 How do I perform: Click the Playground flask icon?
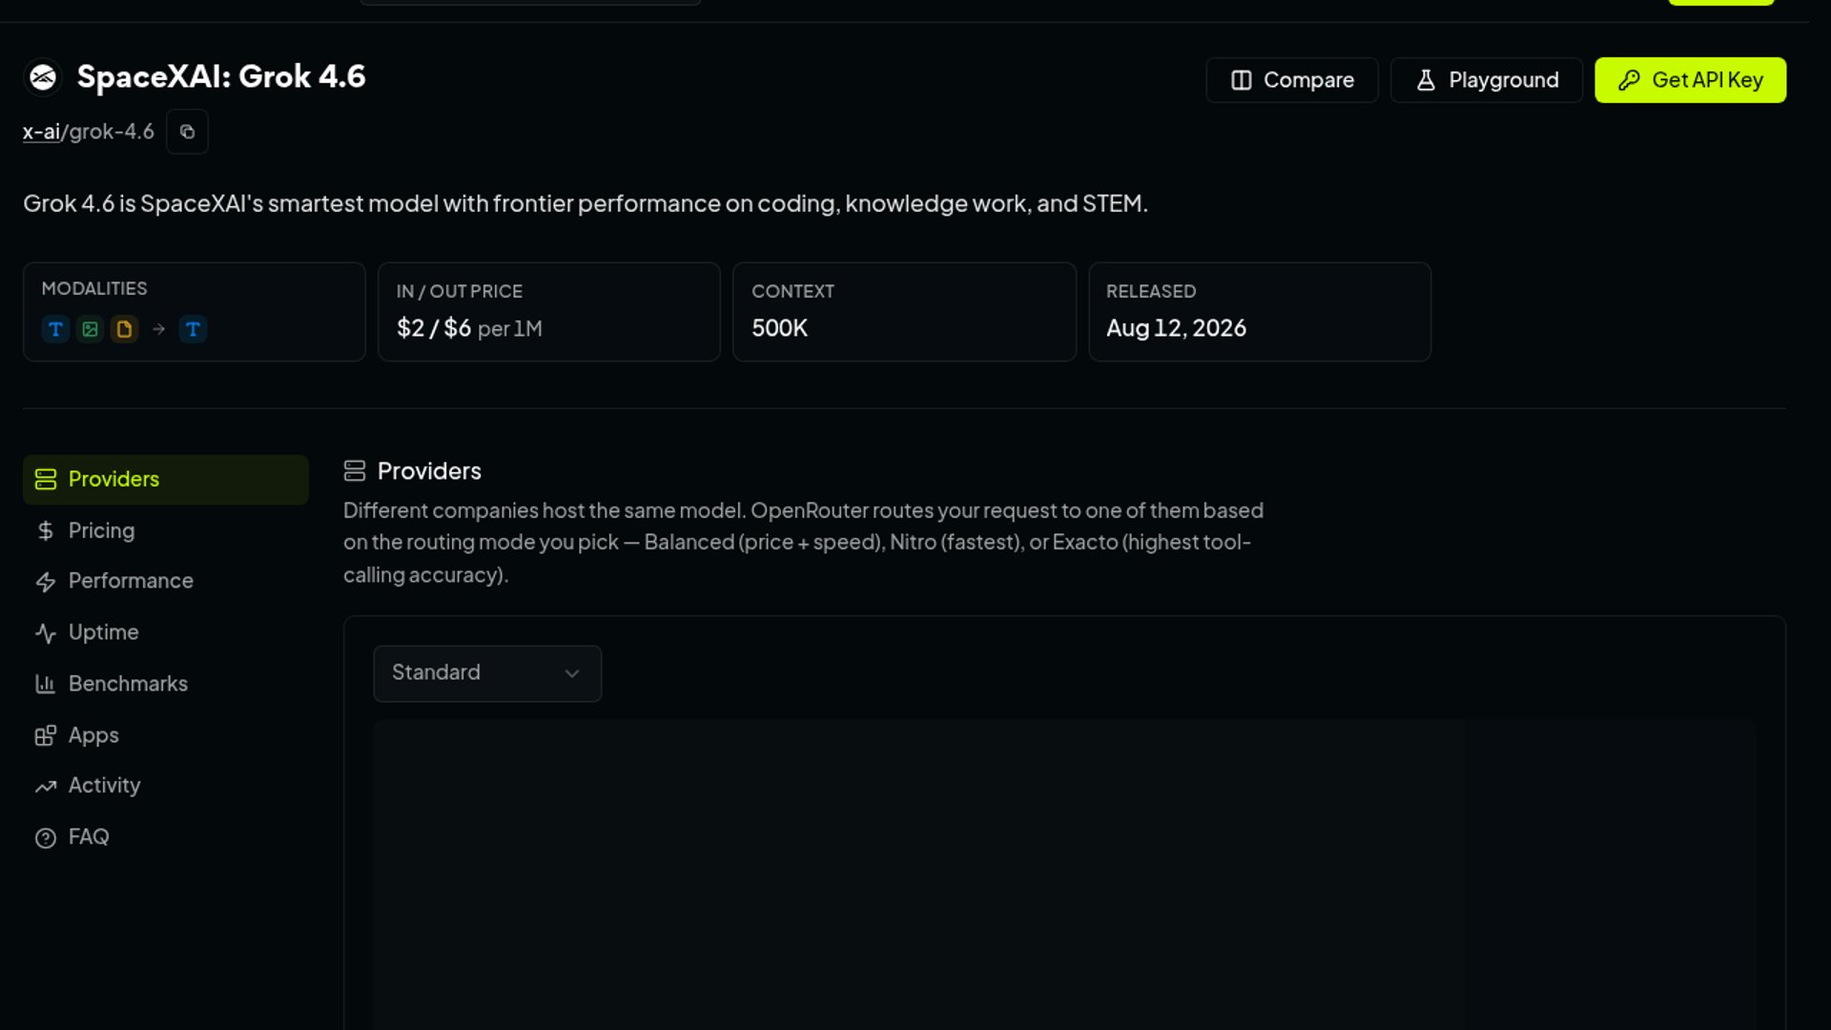click(1426, 80)
